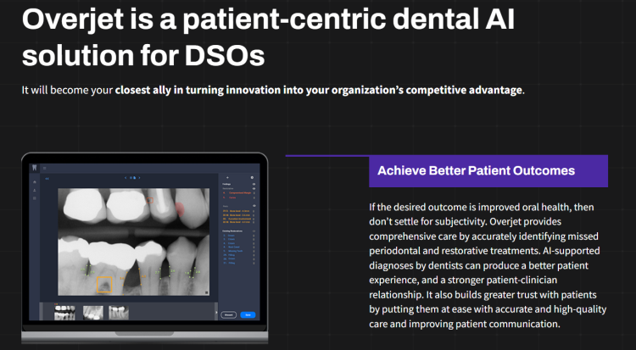Toggle the Restorative eye visibility icon
The height and width of the screenshot is (350, 636).
254,189
